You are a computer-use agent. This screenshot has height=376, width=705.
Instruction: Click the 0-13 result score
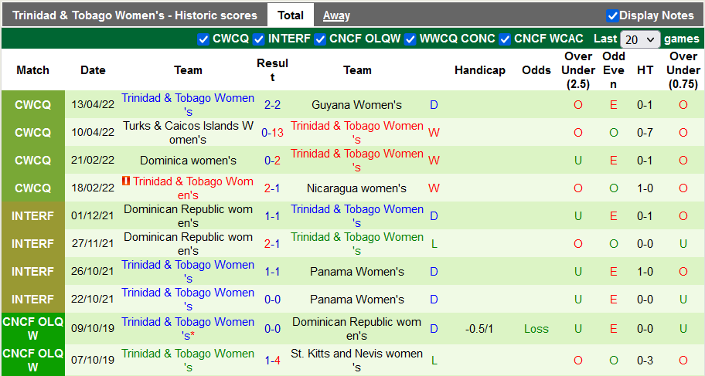point(272,133)
